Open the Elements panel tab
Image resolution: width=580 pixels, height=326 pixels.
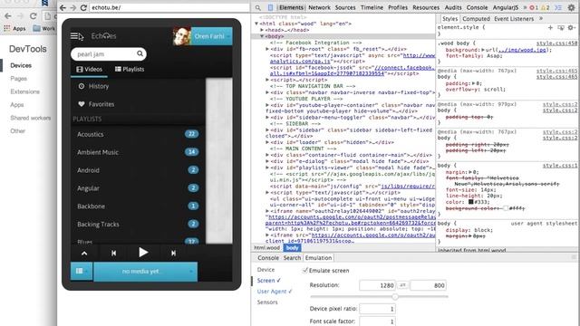(291, 7)
